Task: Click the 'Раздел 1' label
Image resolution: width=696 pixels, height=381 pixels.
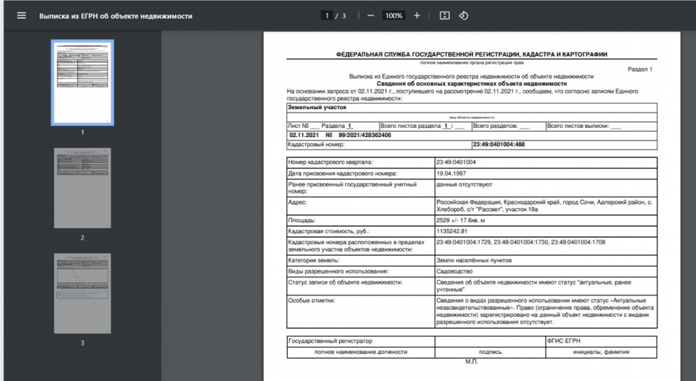Action: click(x=640, y=69)
